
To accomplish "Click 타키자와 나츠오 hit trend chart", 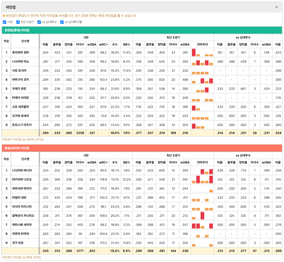I will click(202, 179).
